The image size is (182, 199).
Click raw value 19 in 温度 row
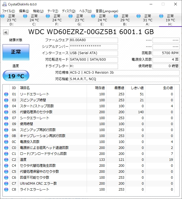(x=171, y=160)
